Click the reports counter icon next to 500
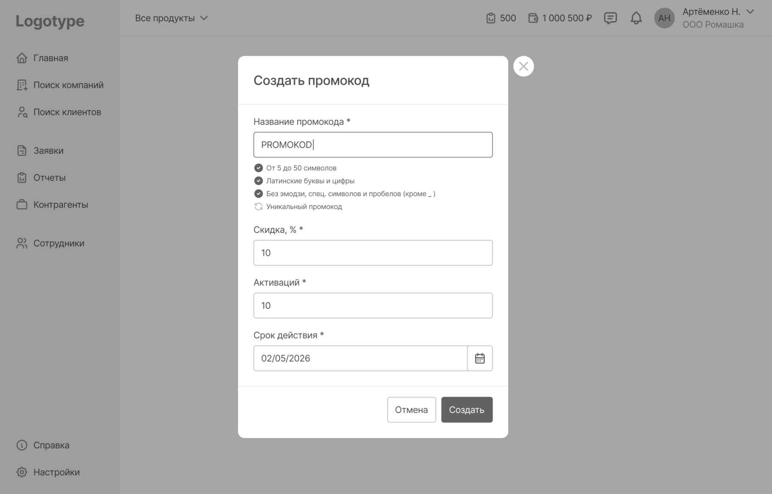772x494 pixels. (491, 18)
